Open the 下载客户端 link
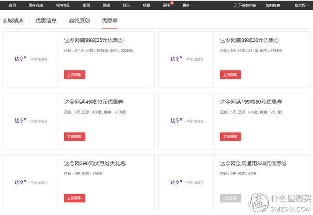The height and width of the screenshot is (215, 313). (x=247, y=5)
